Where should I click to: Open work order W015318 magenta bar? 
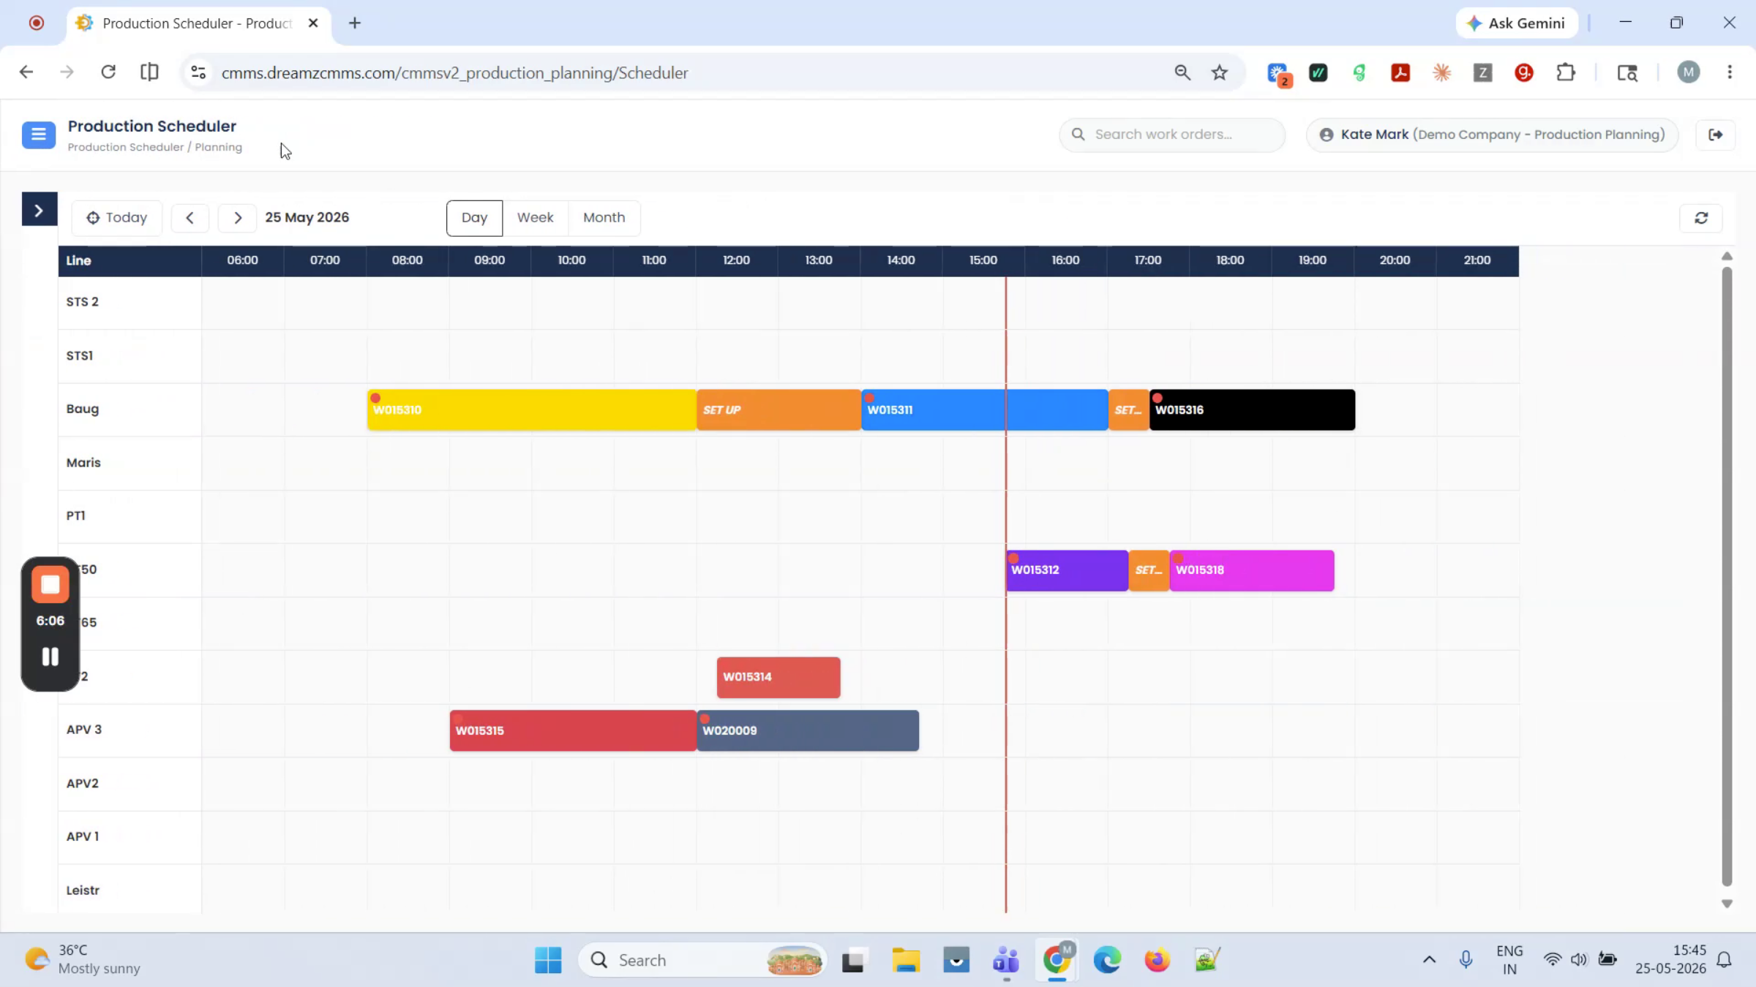pyautogui.click(x=1252, y=570)
